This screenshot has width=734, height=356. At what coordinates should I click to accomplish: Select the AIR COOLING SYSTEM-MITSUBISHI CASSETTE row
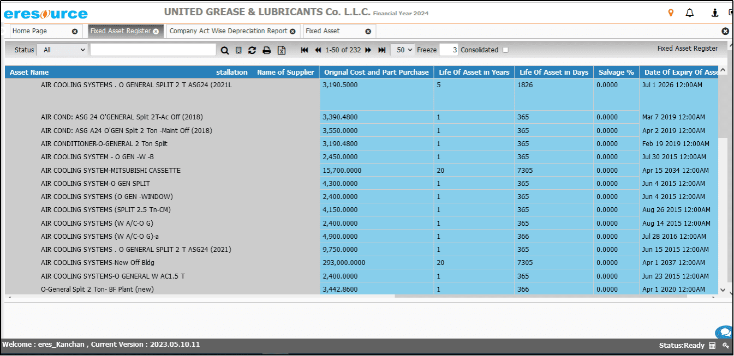tap(110, 171)
